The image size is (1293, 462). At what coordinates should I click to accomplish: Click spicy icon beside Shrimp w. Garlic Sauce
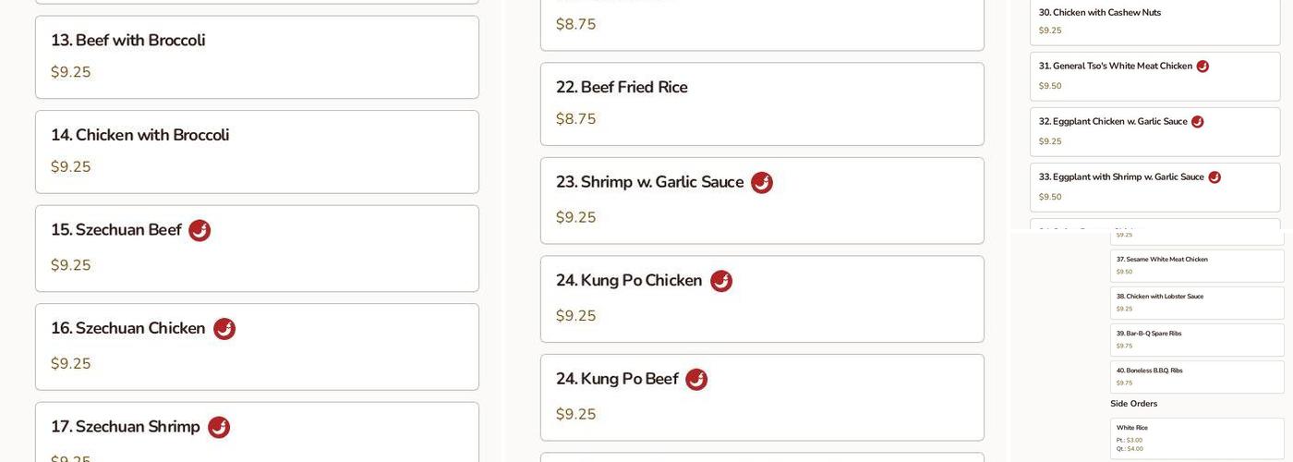click(762, 183)
